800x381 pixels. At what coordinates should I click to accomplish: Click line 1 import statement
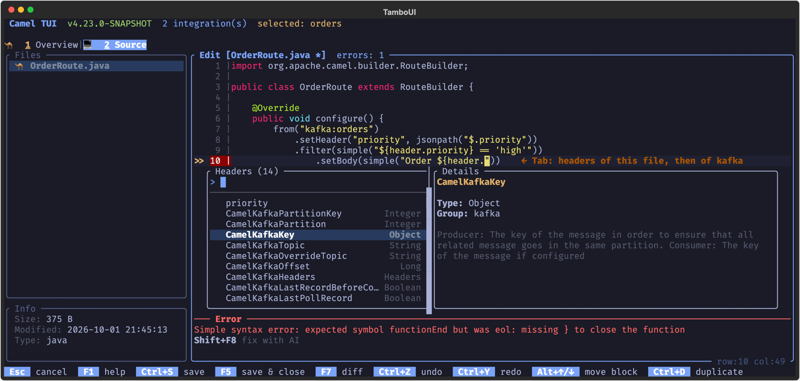click(349, 66)
